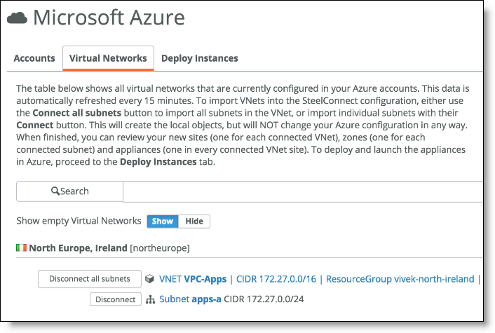Click the Ireland flag icon
The image size is (495, 333).
tap(22, 247)
